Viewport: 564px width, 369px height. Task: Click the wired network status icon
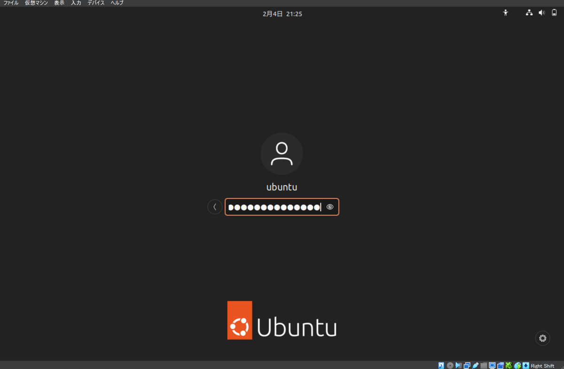pyautogui.click(x=529, y=13)
